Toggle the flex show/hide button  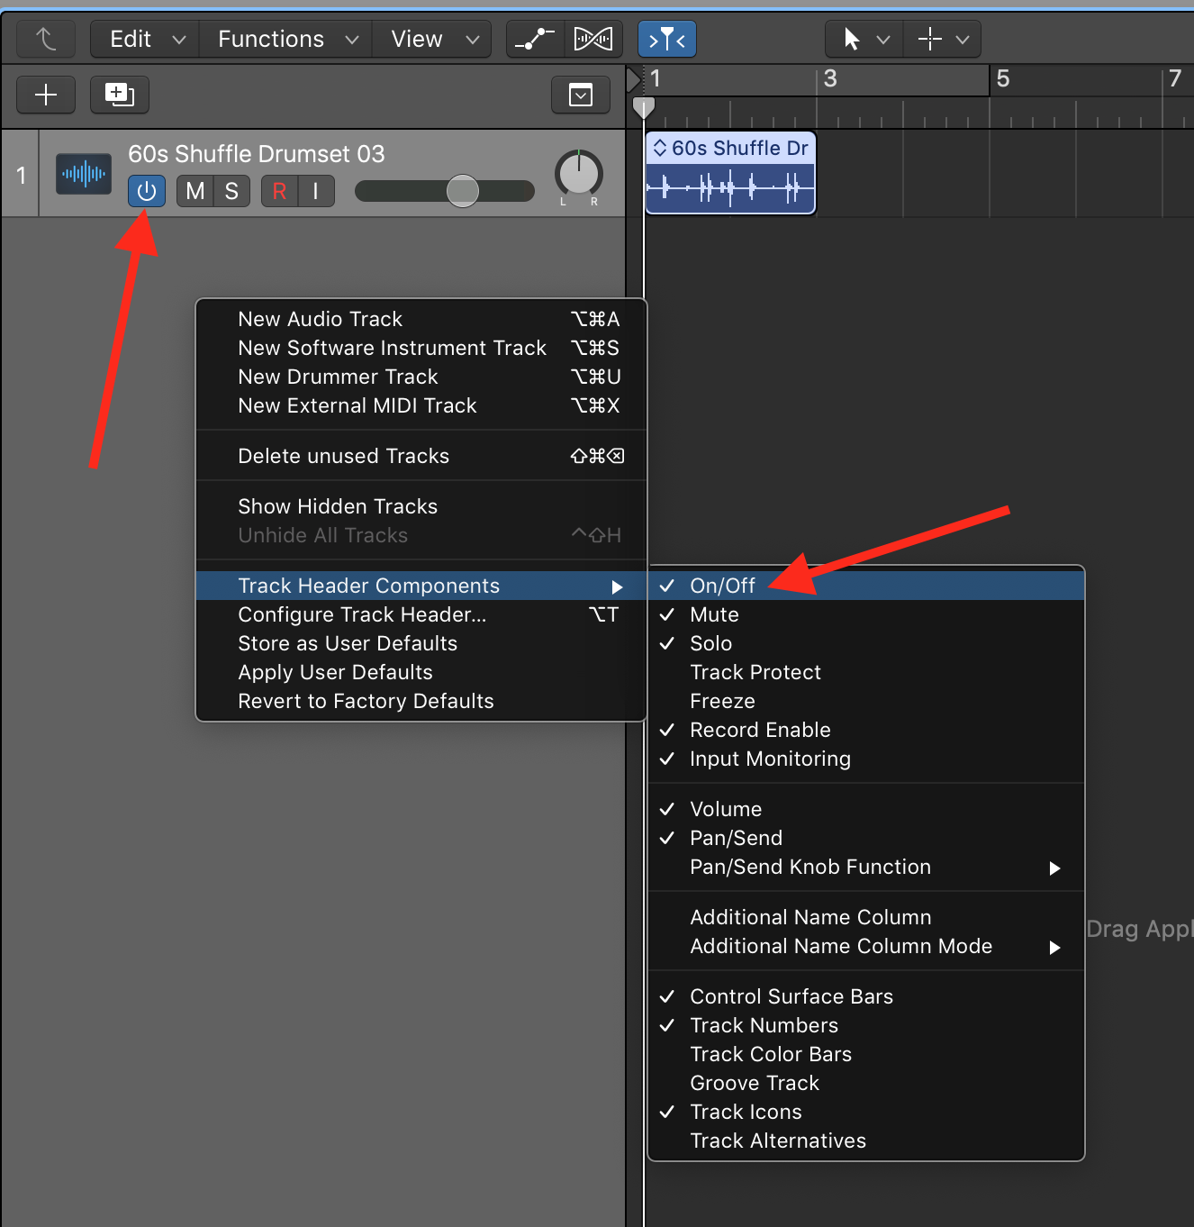(593, 39)
